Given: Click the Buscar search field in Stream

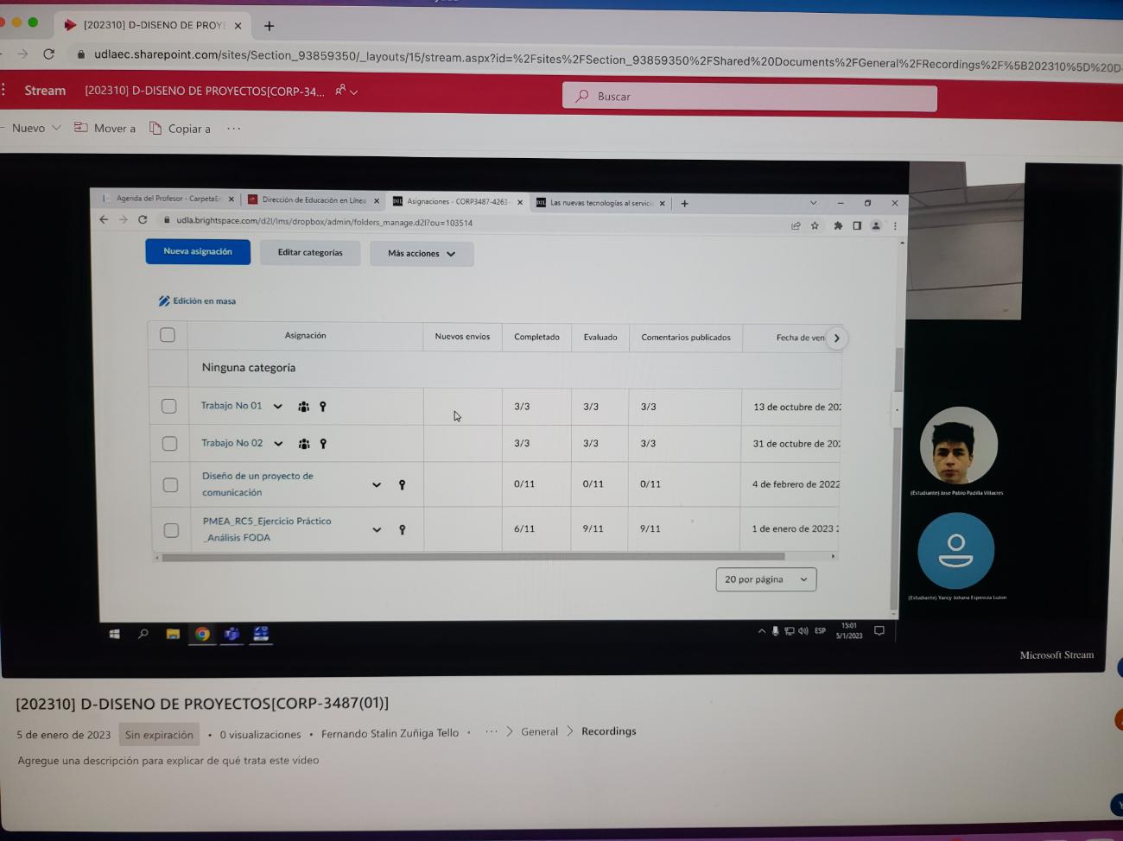Looking at the screenshot, I should [750, 97].
